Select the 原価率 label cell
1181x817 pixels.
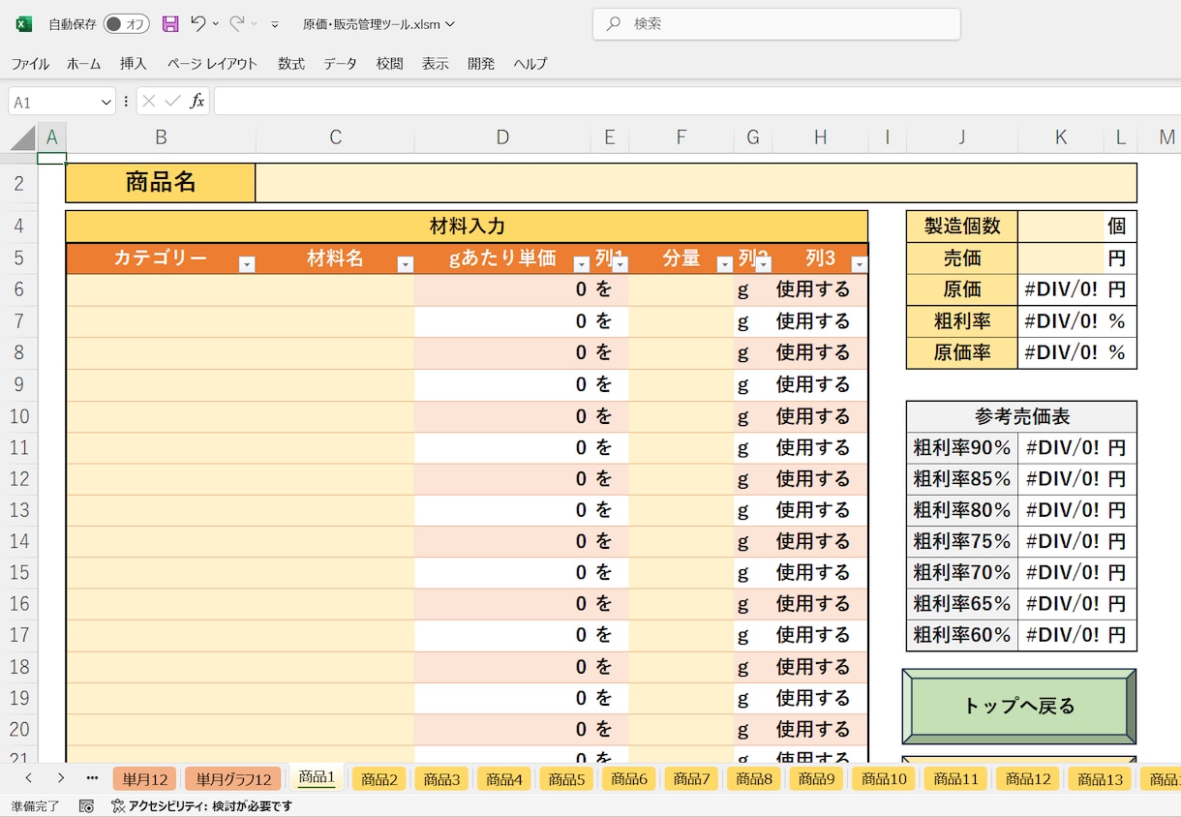click(962, 353)
